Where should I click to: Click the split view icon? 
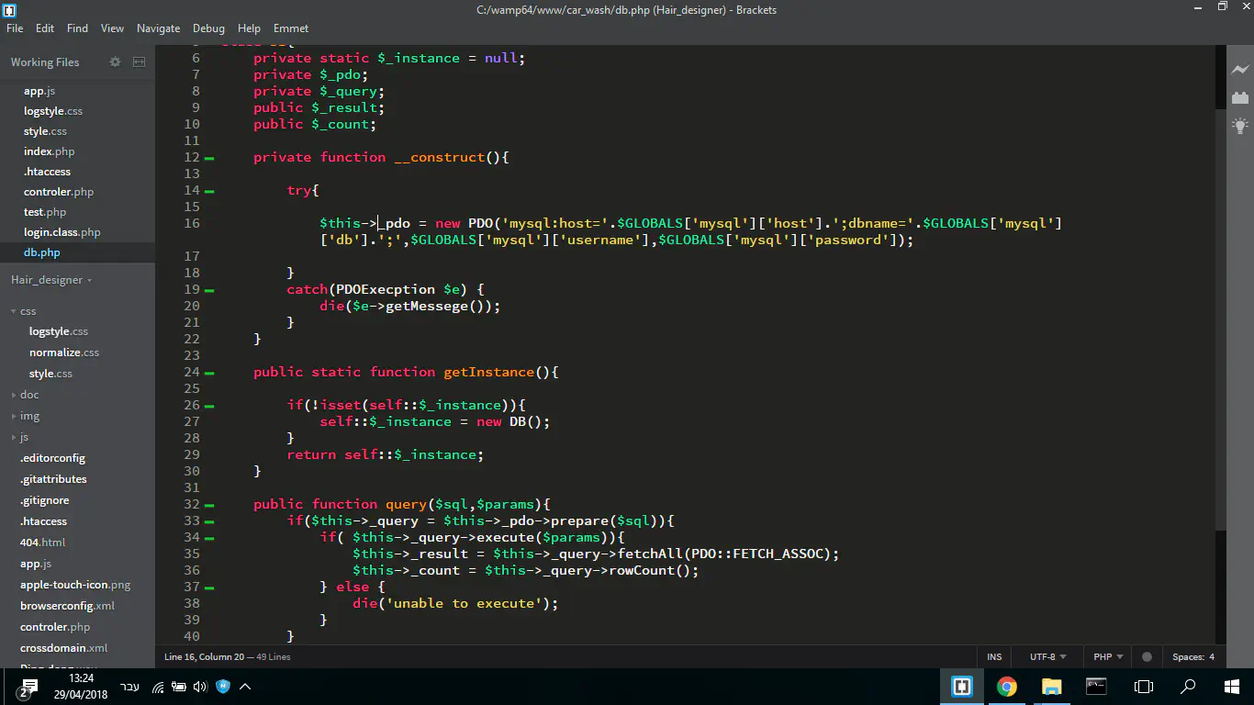(140, 62)
